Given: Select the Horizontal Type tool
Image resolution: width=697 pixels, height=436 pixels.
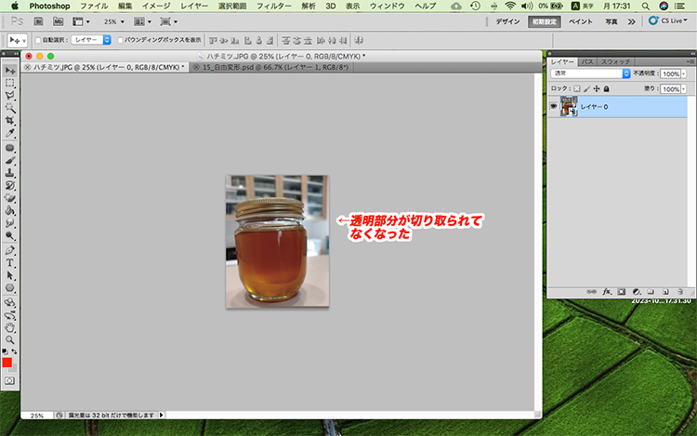Looking at the screenshot, I should (x=10, y=263).
